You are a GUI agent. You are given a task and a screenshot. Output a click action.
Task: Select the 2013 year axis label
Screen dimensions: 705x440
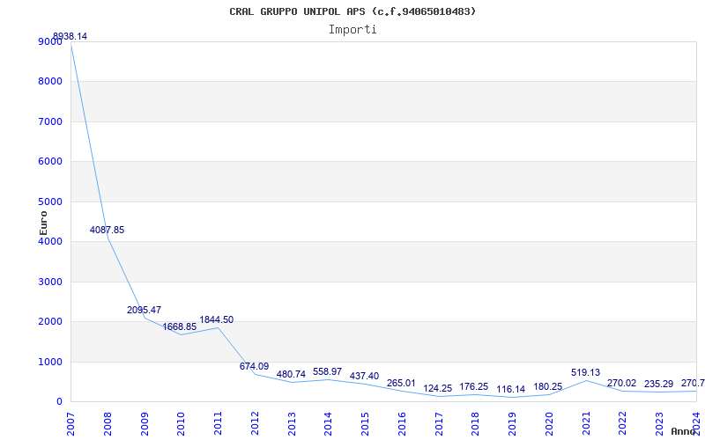click(x=292, y=424)
